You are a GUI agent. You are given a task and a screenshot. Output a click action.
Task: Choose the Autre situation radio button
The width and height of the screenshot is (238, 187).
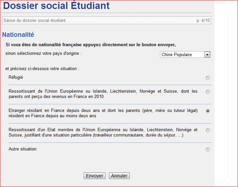point(208,149)
